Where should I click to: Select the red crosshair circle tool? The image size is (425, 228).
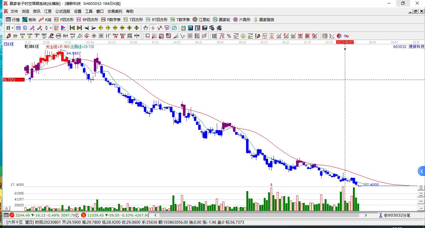click(87, 36)
